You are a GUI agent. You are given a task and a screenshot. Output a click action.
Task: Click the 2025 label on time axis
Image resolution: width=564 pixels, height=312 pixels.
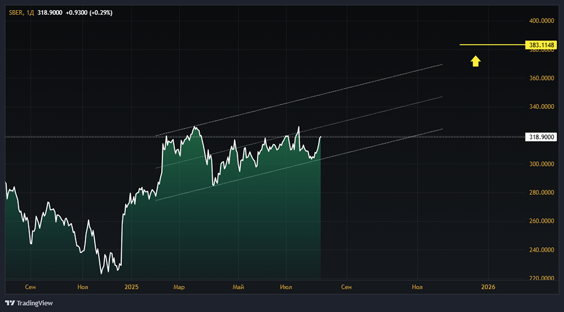(x=131, y=287)
